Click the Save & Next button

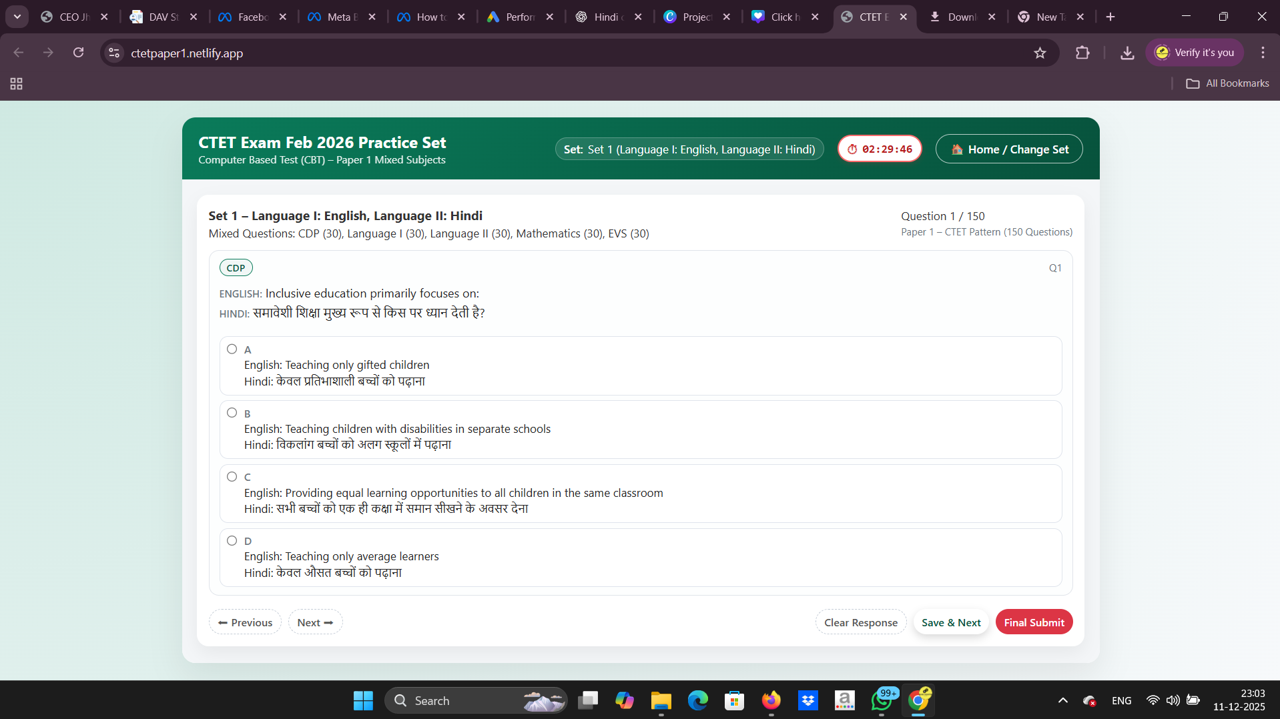tap(950, 622)
